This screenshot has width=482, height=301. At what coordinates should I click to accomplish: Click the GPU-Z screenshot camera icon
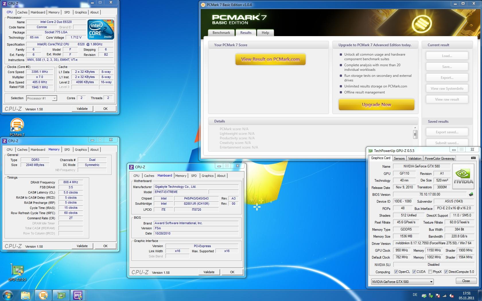(473, 158)
